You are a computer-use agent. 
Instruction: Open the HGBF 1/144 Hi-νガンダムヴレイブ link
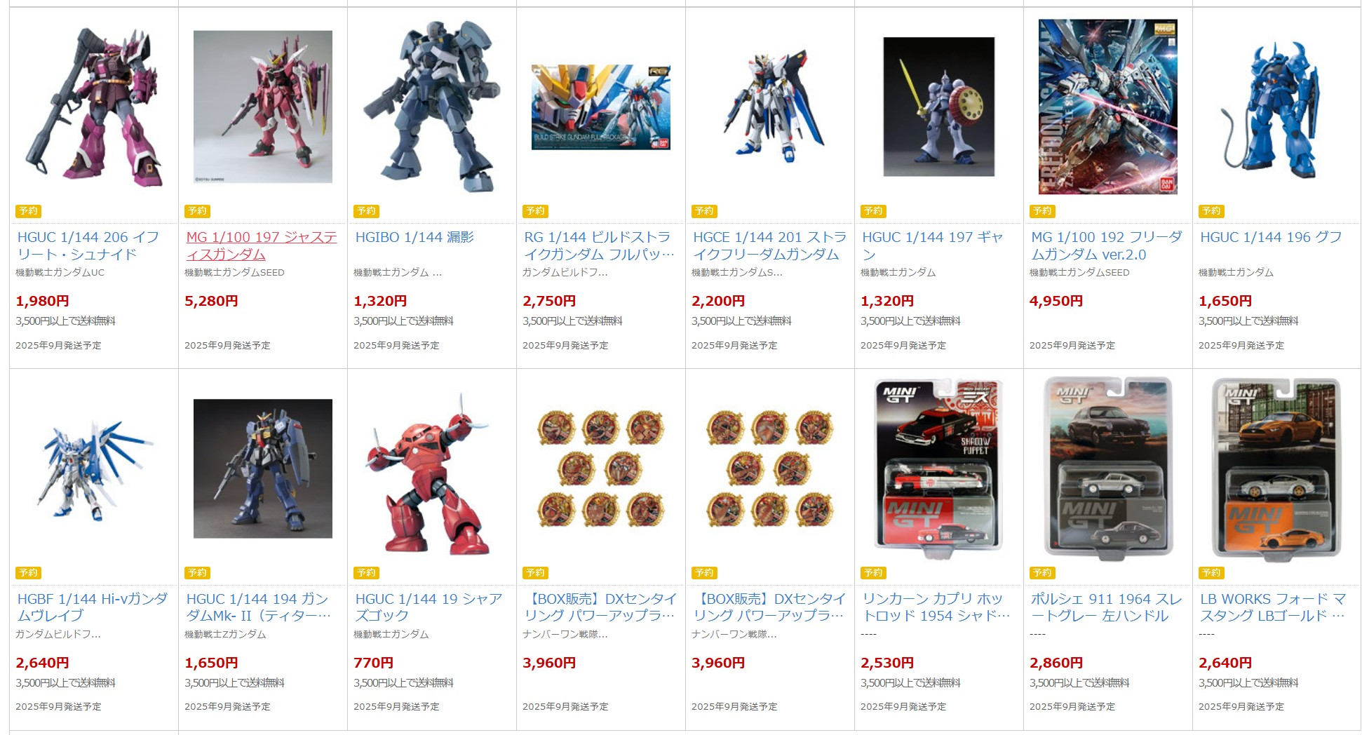pos(93,607)
